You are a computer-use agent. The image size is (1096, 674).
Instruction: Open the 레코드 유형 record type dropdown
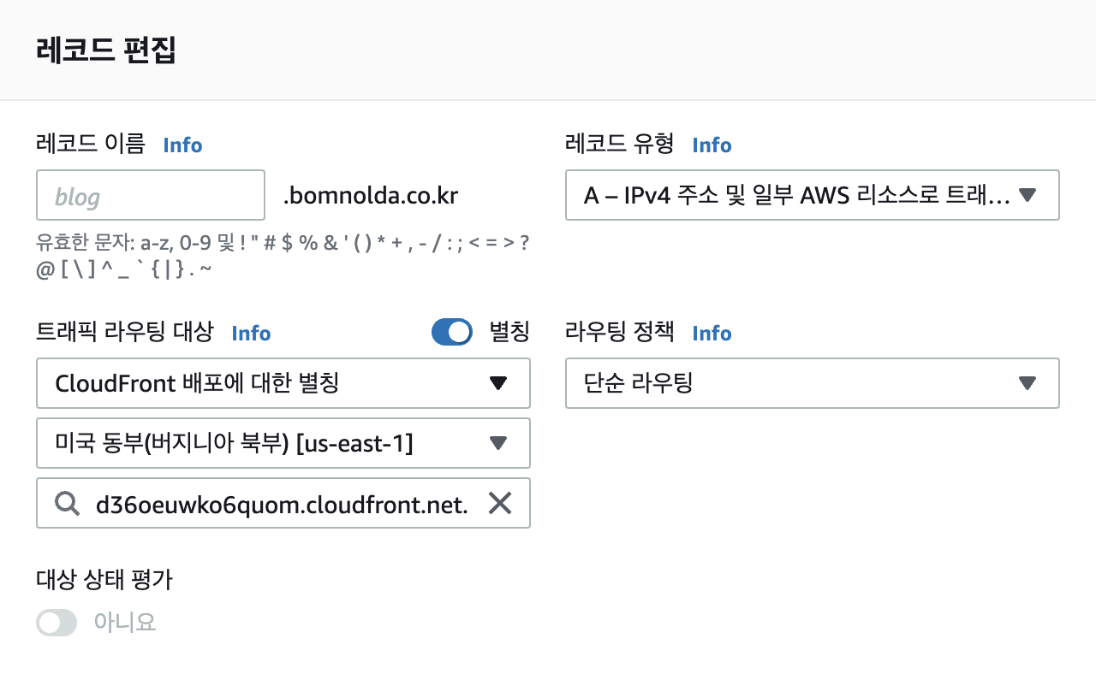(812, 195)
